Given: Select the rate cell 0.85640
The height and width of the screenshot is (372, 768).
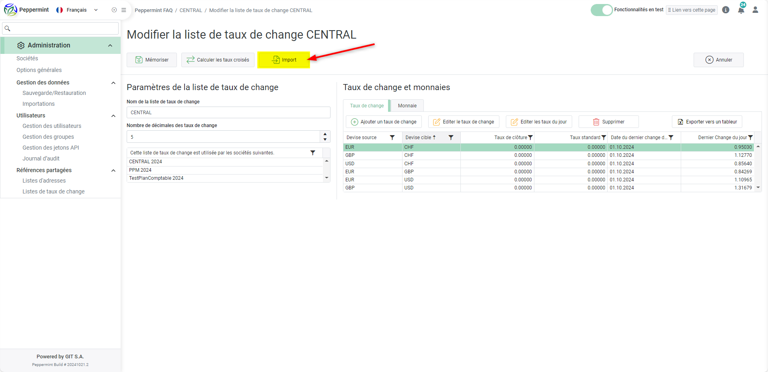Looking at the screenshot, I should tap(717, 164).
